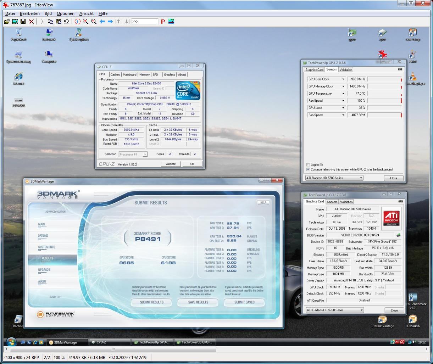Show image information with the i icon
The image size is (433, 364).
click(78, 22)
